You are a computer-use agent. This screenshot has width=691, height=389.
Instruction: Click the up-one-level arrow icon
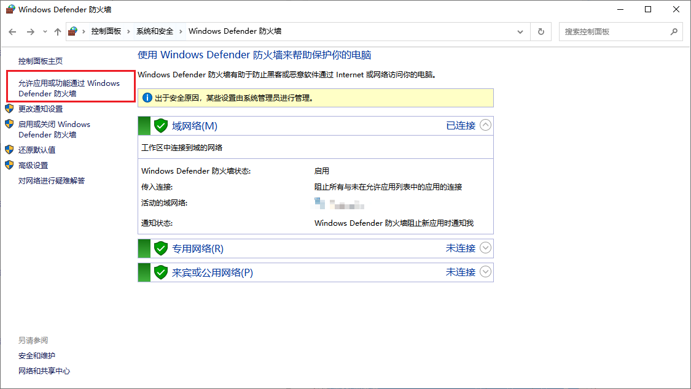click(58, 31)
